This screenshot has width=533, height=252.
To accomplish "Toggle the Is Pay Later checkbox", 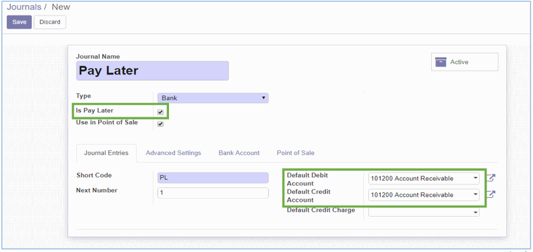I will (160, 112).
